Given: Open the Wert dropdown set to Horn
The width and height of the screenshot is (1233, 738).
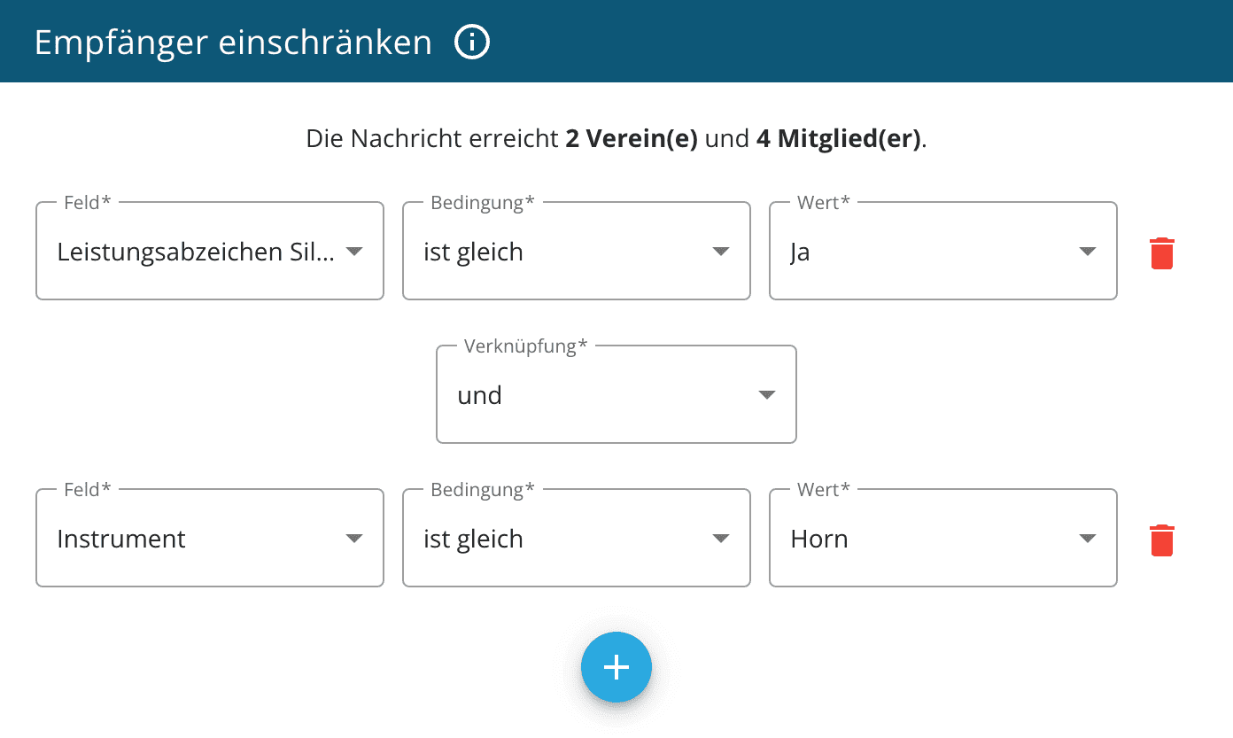Looking at the screenshot, I should [x=929, y=539].
